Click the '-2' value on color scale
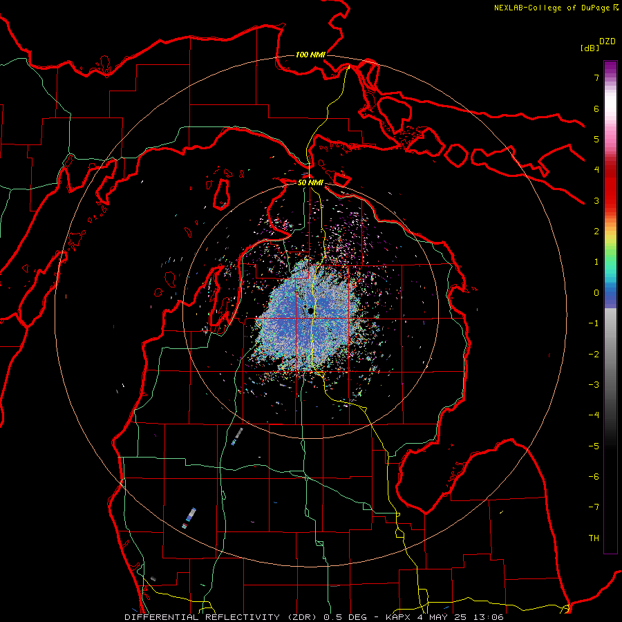This screenshot has width=622, height=622. pyautogui.click(x=594, y=354)
